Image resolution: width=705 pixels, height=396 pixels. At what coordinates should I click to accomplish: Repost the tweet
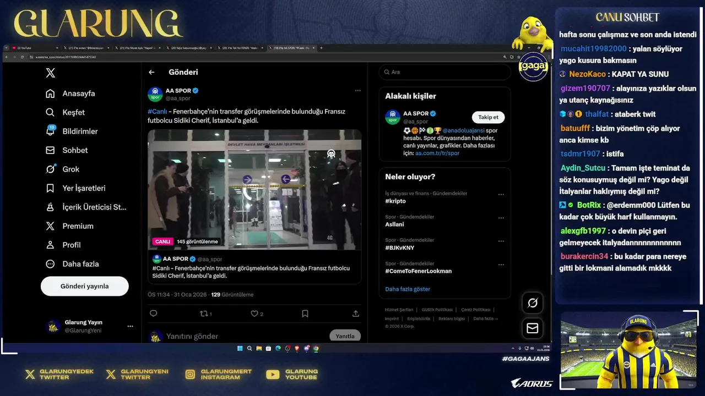tap(205, 313)
